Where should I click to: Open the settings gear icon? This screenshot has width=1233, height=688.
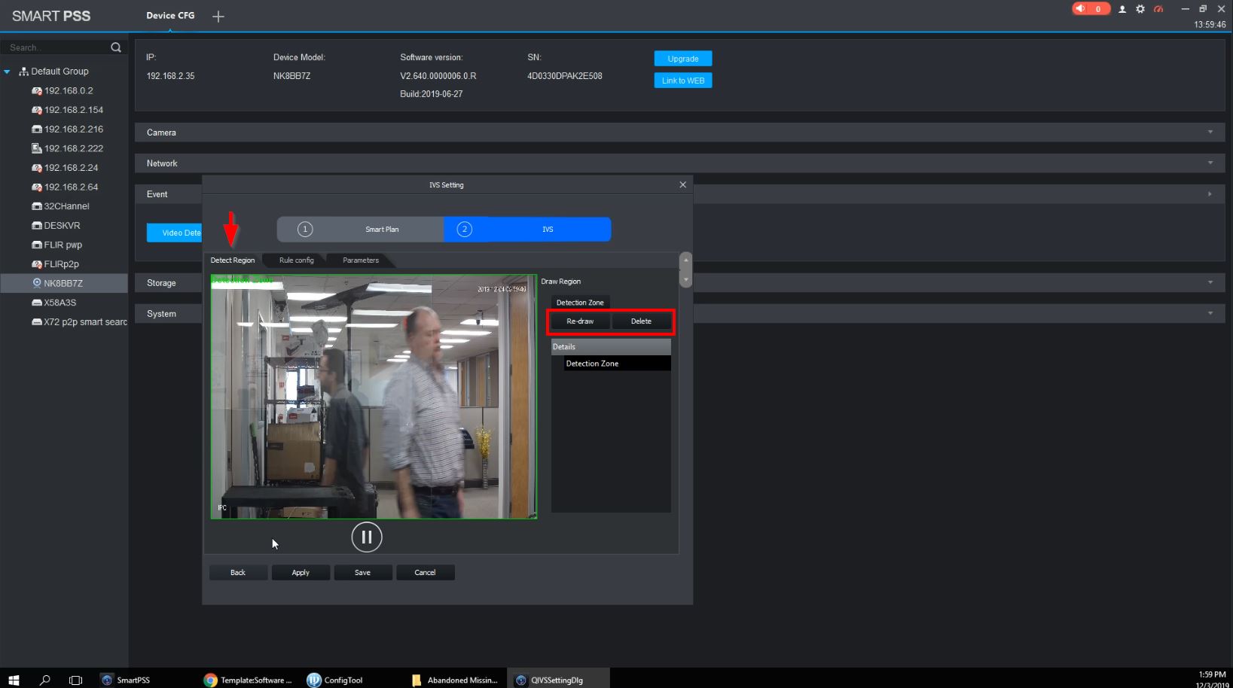point(1140,9)
